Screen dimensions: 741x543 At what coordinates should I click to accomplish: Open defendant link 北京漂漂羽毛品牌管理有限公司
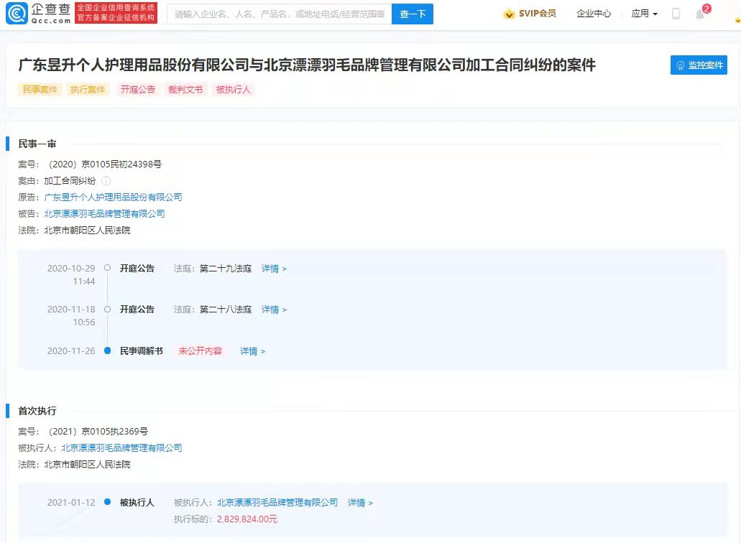pos(104,214)
